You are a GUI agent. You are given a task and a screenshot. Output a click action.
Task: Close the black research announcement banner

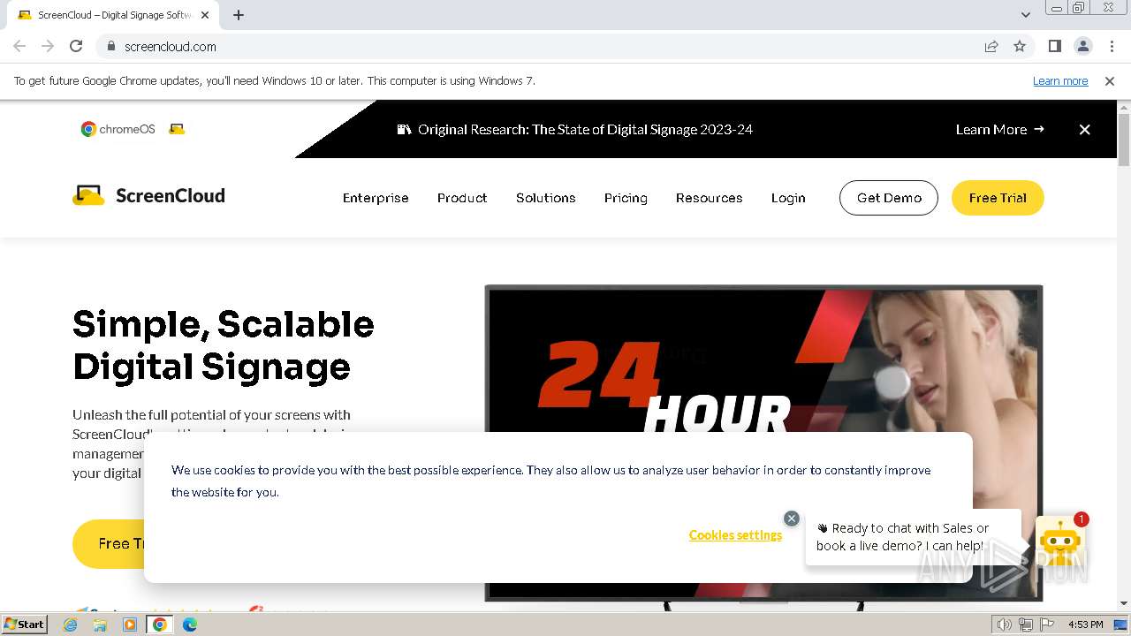pyautogui.click(x=1084, y=129)
